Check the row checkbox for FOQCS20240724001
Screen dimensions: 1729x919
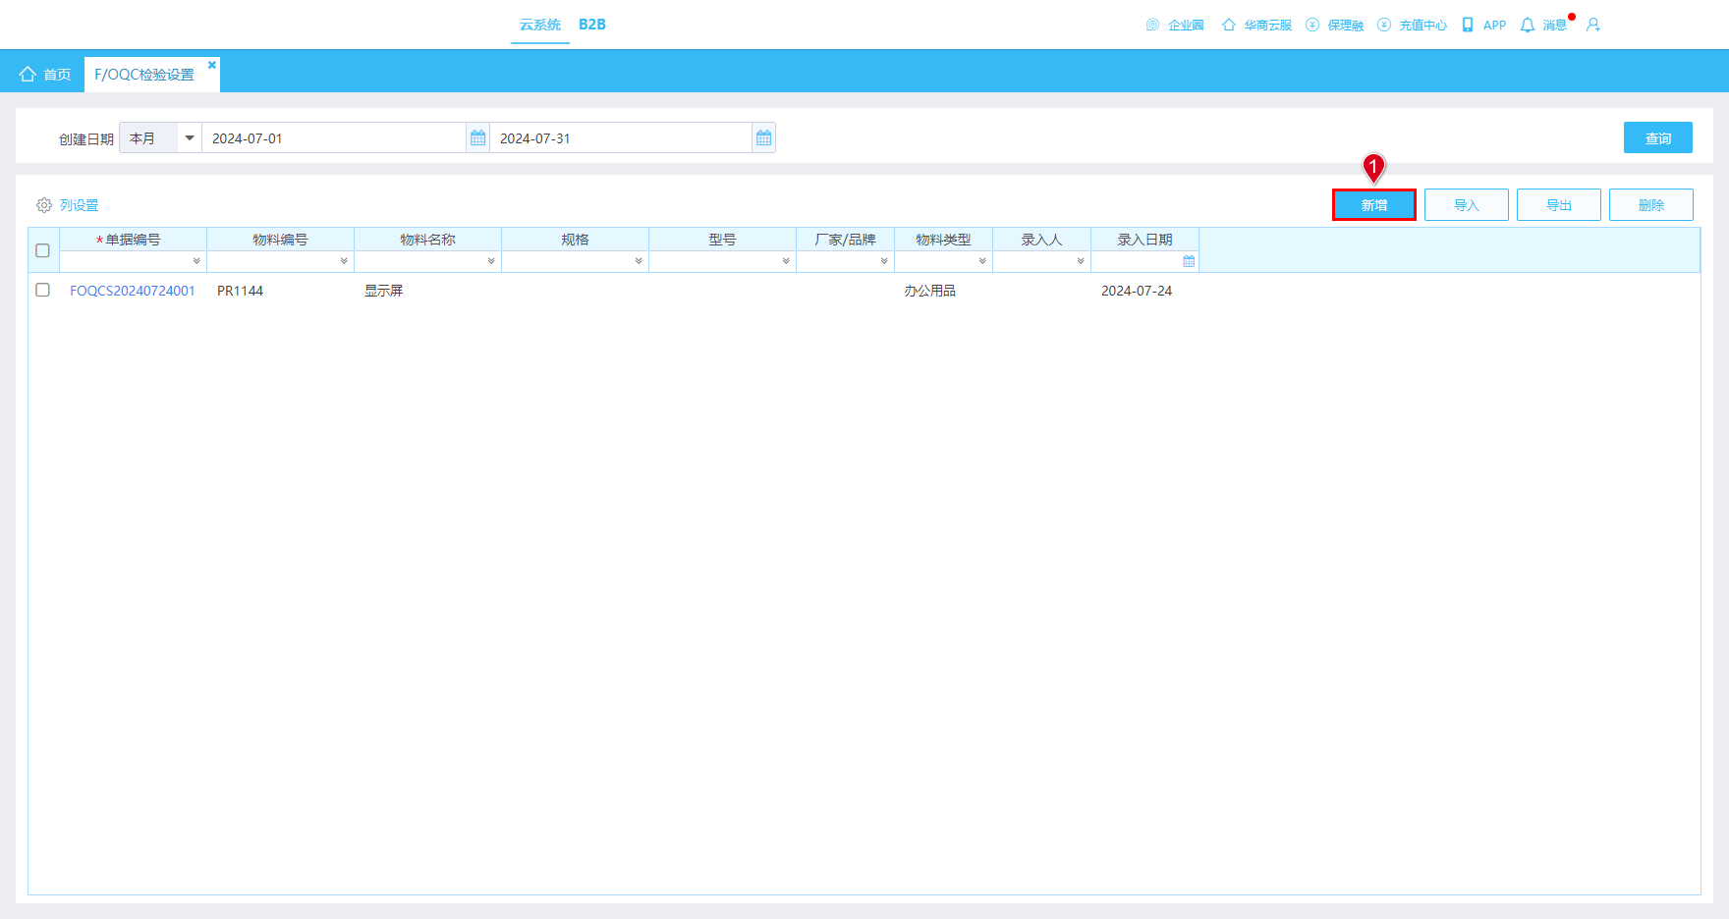tap(42, 290)
